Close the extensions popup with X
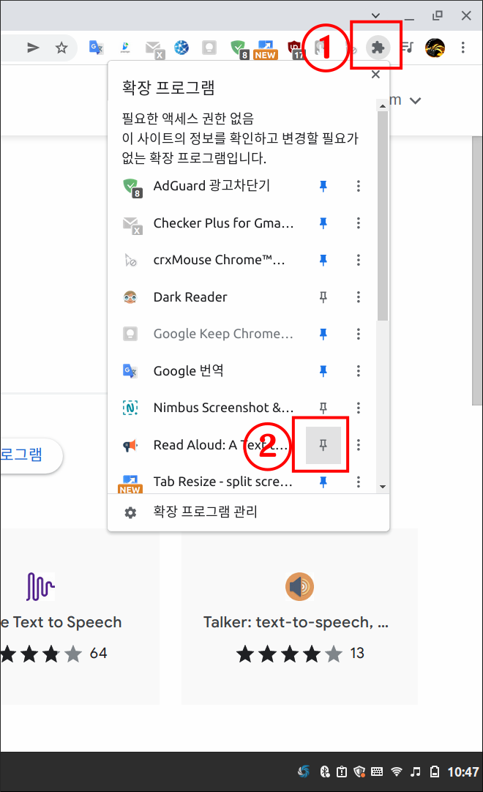The image size is (483, 792). [375, 74]
